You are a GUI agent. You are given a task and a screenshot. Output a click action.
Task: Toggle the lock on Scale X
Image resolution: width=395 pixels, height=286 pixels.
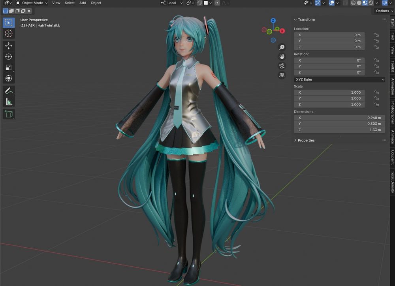[376, 92]
